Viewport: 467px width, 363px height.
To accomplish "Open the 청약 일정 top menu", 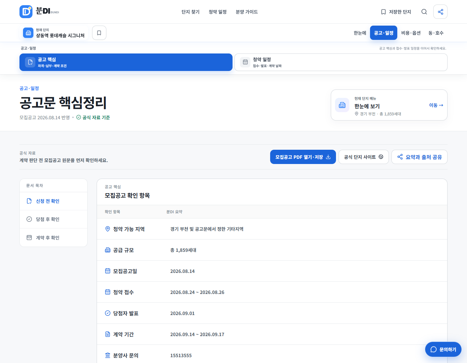I will coord(218,12).
